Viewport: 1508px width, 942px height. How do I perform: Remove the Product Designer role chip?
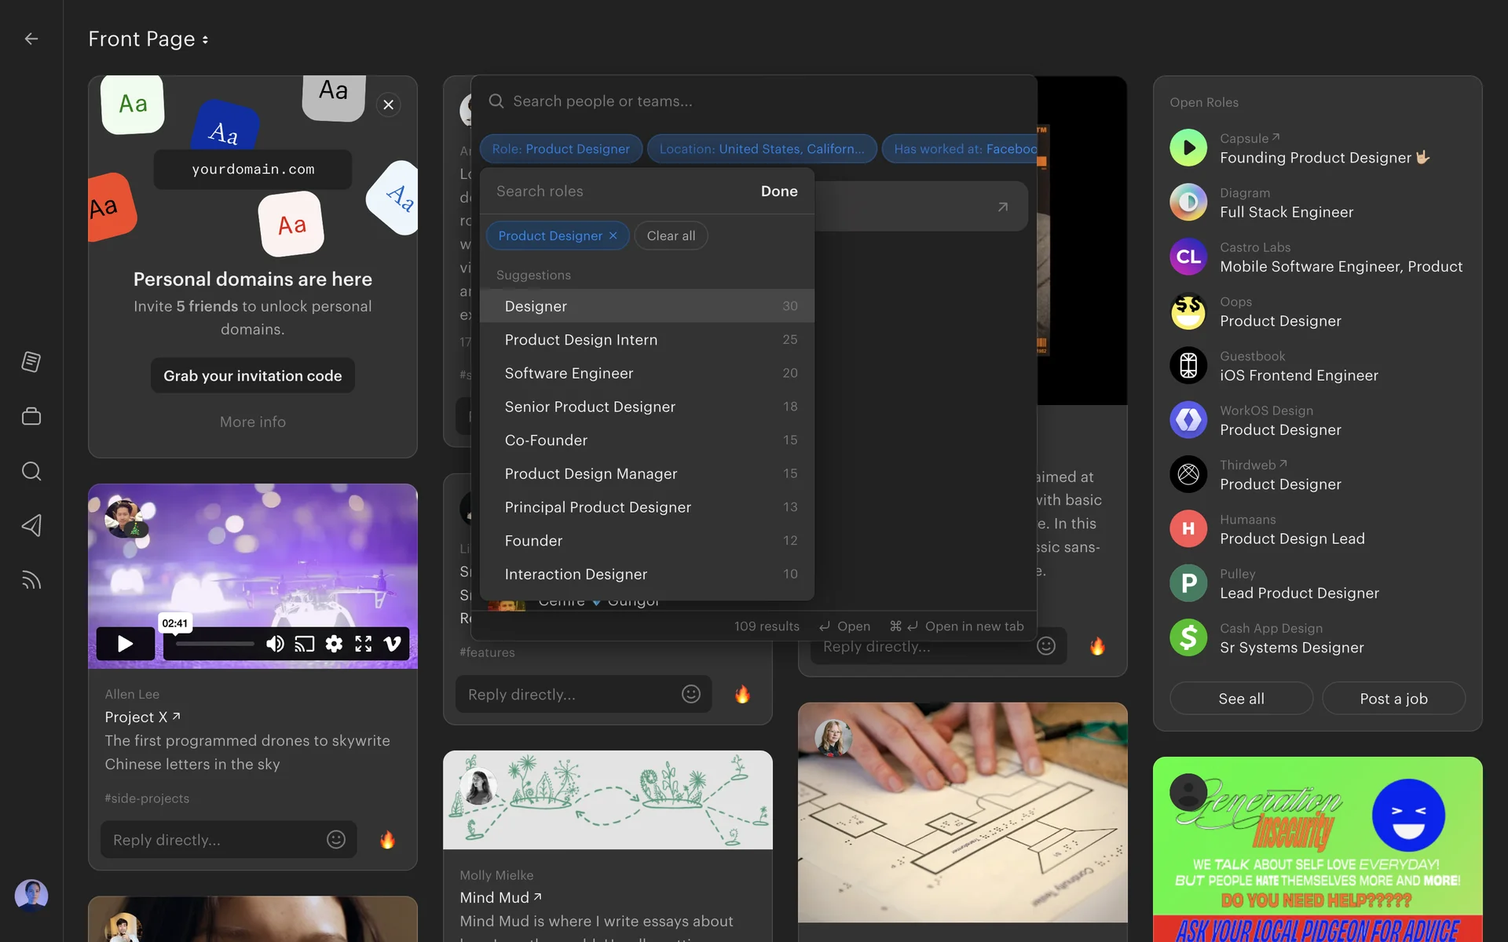coord(613,235)
